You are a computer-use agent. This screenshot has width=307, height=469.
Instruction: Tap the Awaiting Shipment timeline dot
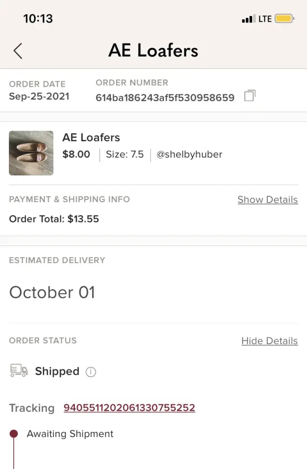click(14, 434)
